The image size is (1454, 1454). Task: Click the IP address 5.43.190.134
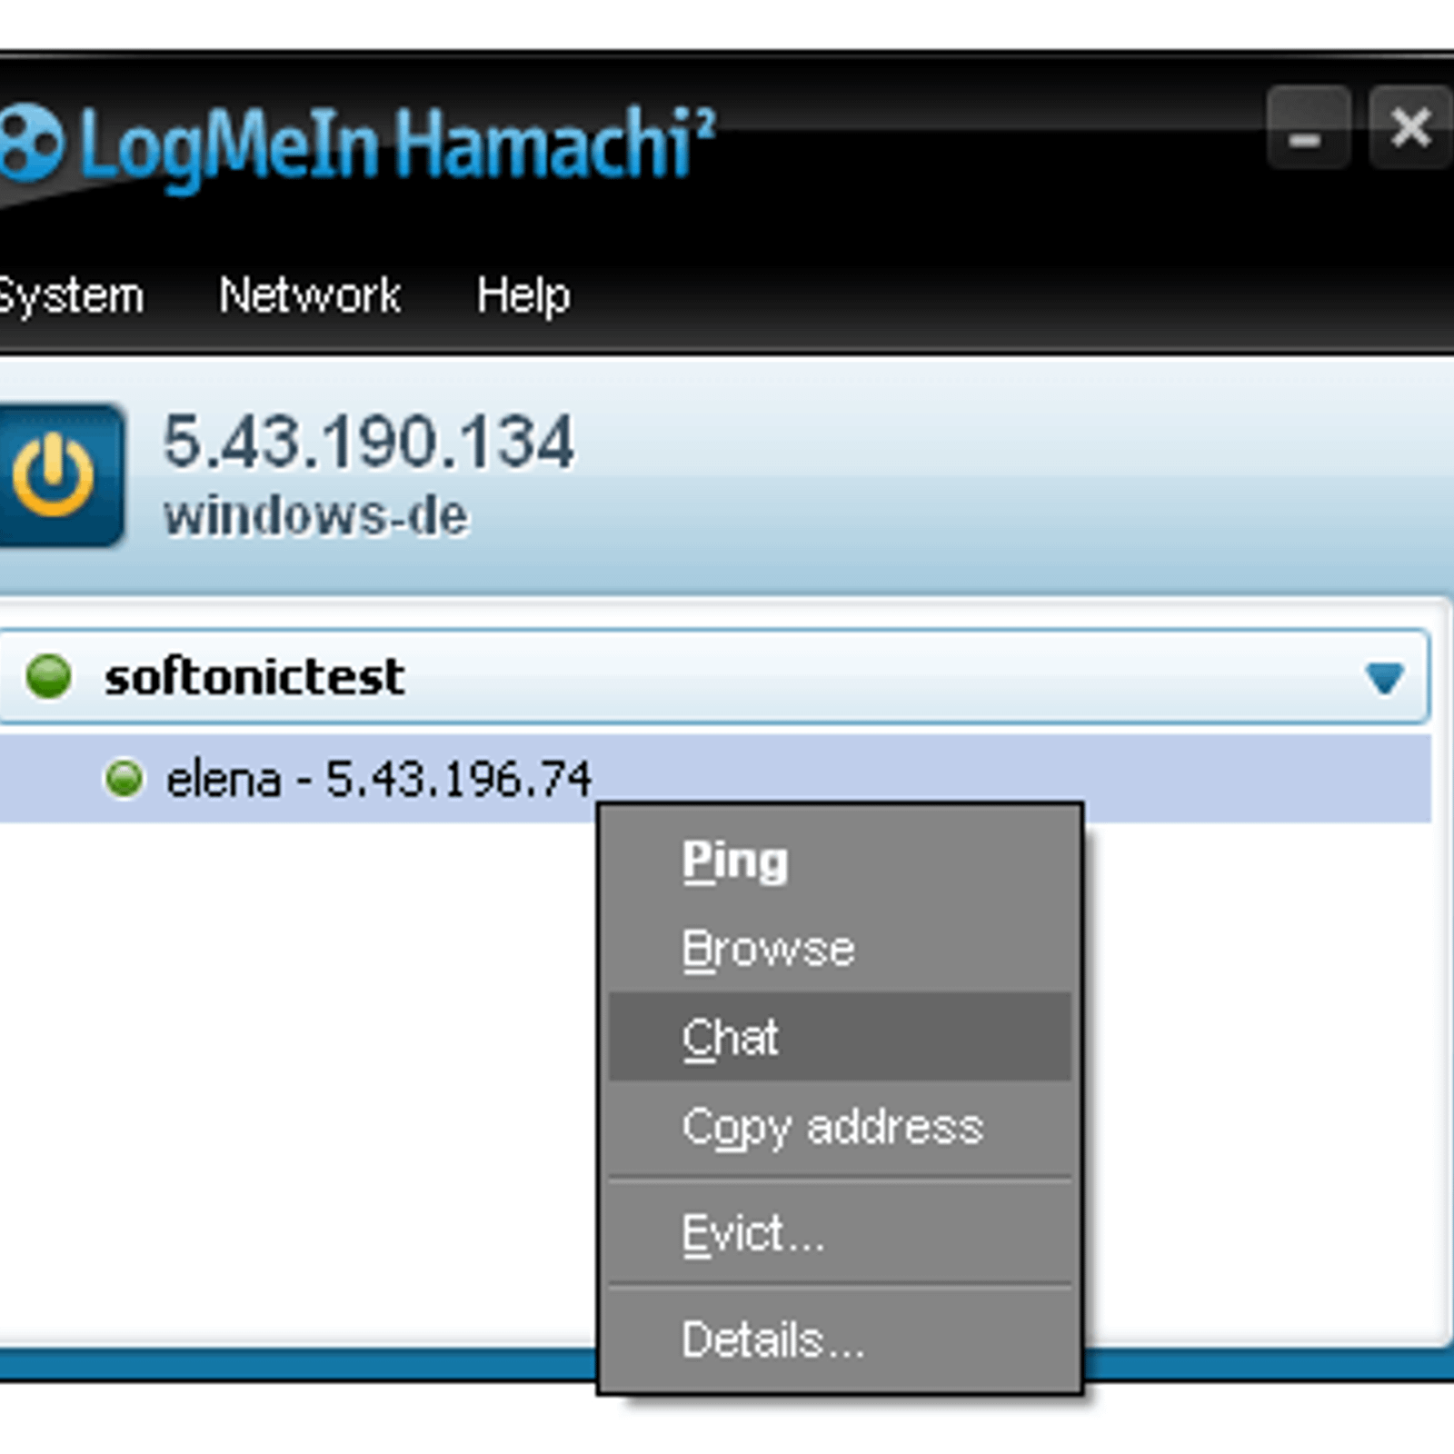[369, 443]
